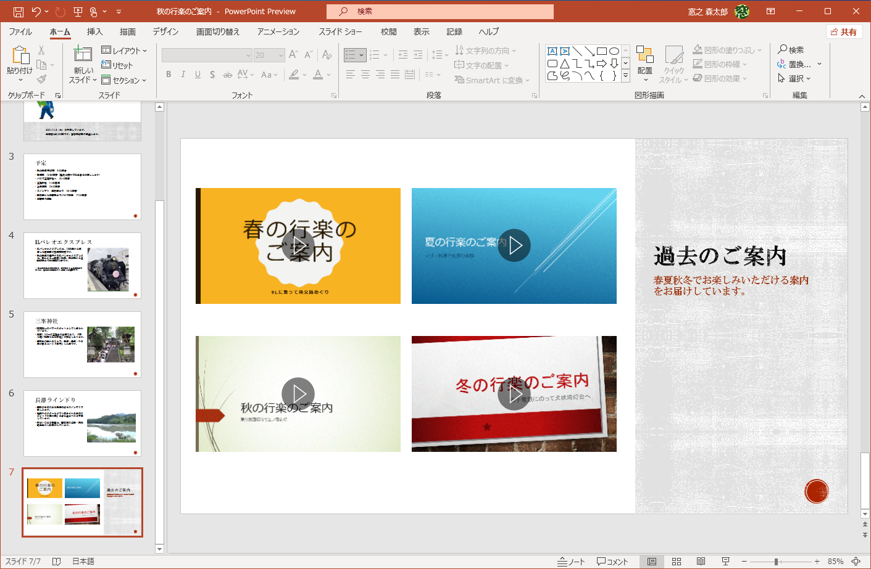Click 図形の効果 shape effects button
This screenshot has height=569, width=871.
[720, 78]
